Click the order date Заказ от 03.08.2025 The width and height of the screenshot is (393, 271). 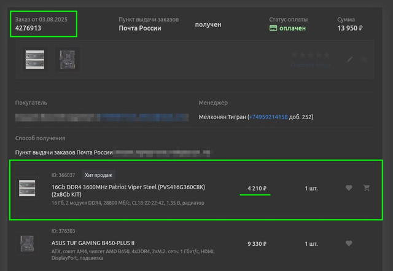(x=41, y=19)
